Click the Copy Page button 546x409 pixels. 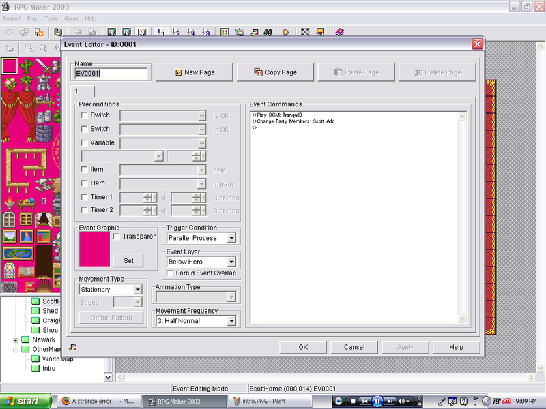click(276, 72)
